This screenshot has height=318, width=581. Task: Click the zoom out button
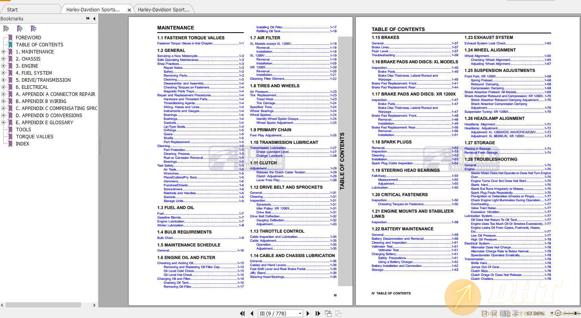click(558, 313)
